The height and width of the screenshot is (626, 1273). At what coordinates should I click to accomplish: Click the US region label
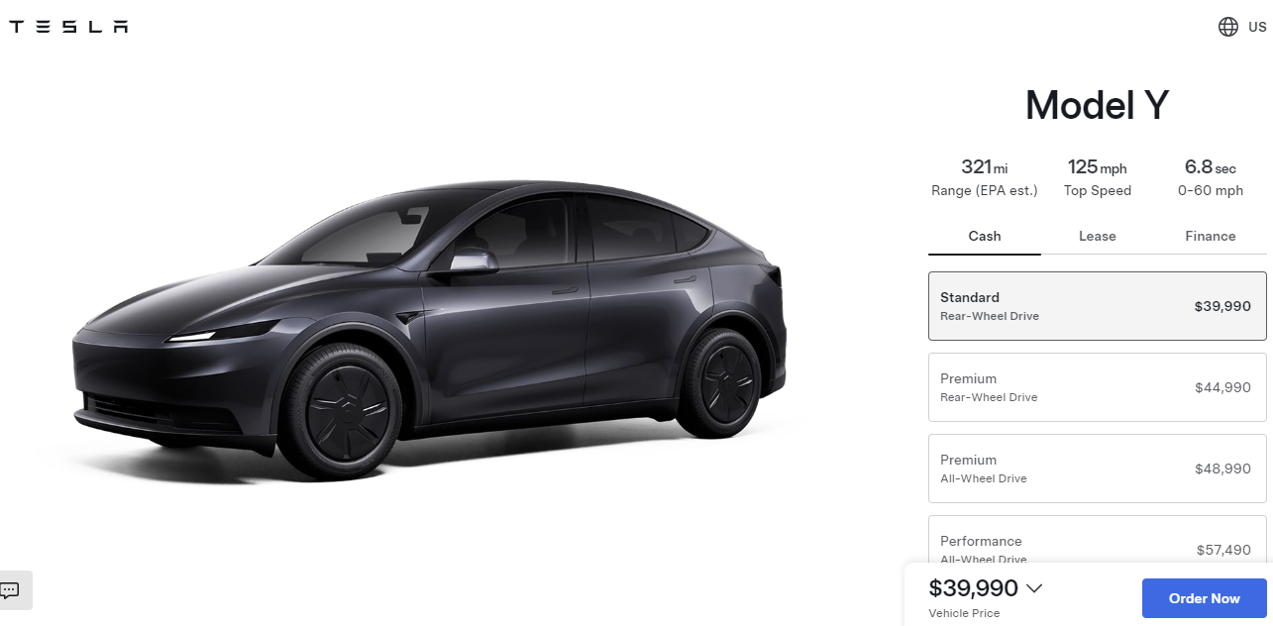coord(1257,27)
